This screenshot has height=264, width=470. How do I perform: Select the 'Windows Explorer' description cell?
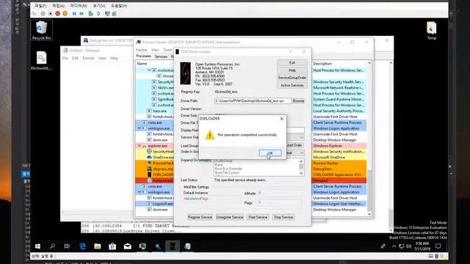click(339, 146)
